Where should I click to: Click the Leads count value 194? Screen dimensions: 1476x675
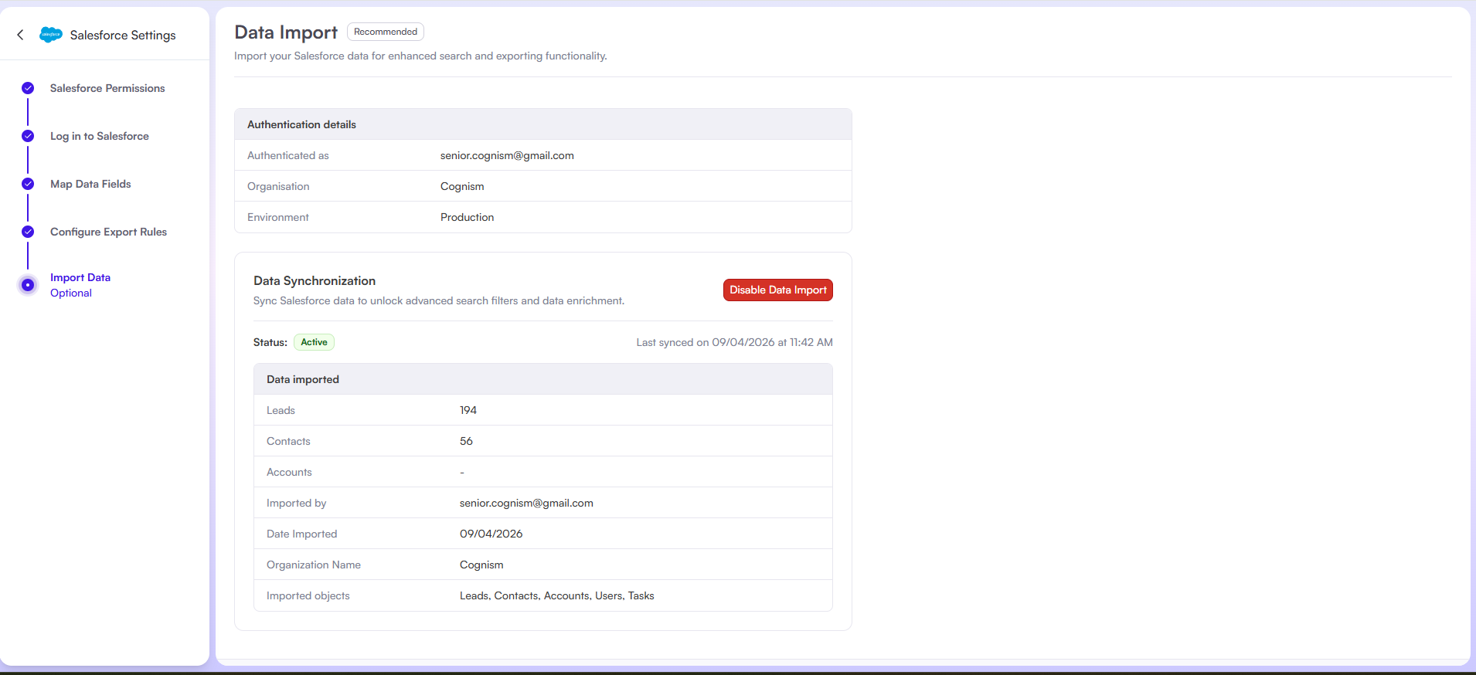(x=468, y=410)
